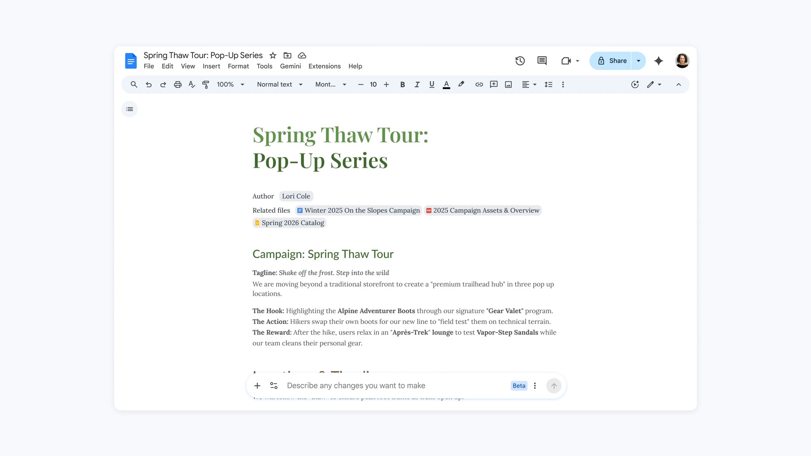Click the print icon in toolbar
Screen dimensions: 811x456
coord(178,84)
